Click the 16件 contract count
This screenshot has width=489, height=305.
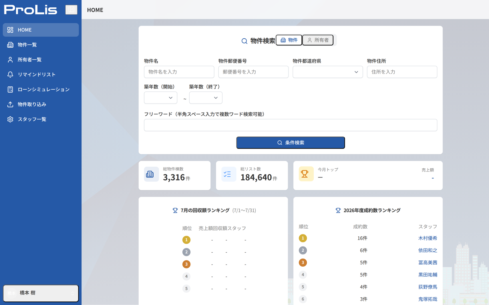(362, 238)
